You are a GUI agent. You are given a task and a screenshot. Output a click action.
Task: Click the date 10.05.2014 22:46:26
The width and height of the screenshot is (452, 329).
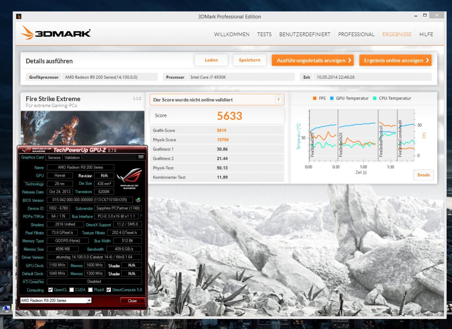point(336,77)
